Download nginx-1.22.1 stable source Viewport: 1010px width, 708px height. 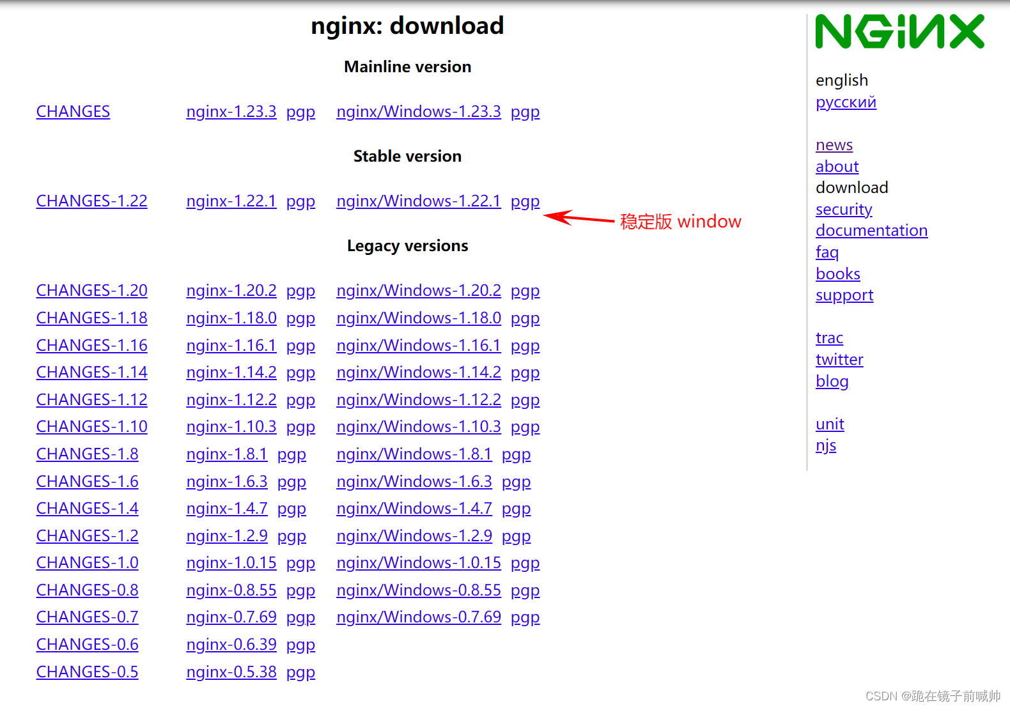pyautogui.click(x=231, y=201)
